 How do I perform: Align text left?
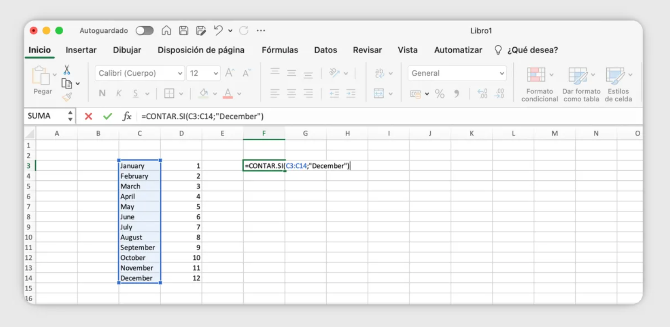pos(275,93)
